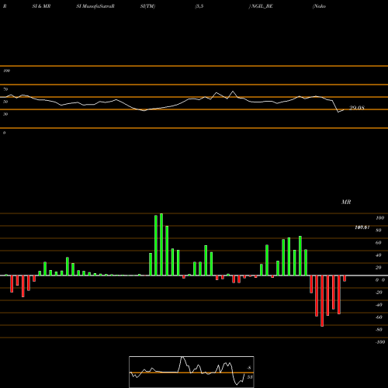Click the '(5,5' parameter text
Image resolution: width=388 pixels, height=388 pixels.
tap(199, 6)
